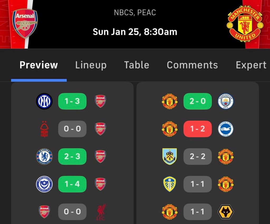
Task: Go to the Comments tab
Action: tap(192, 65)
